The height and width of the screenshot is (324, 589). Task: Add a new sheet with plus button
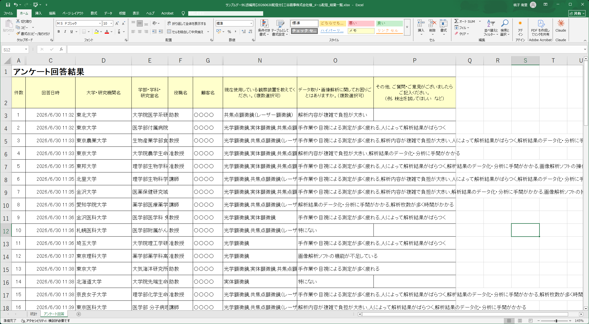[x=79, y=314]
